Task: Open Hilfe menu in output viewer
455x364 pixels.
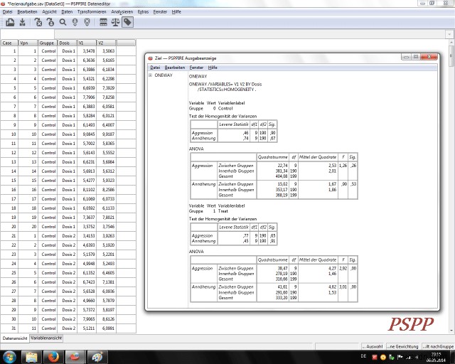Action: click(x=213, y=68)
